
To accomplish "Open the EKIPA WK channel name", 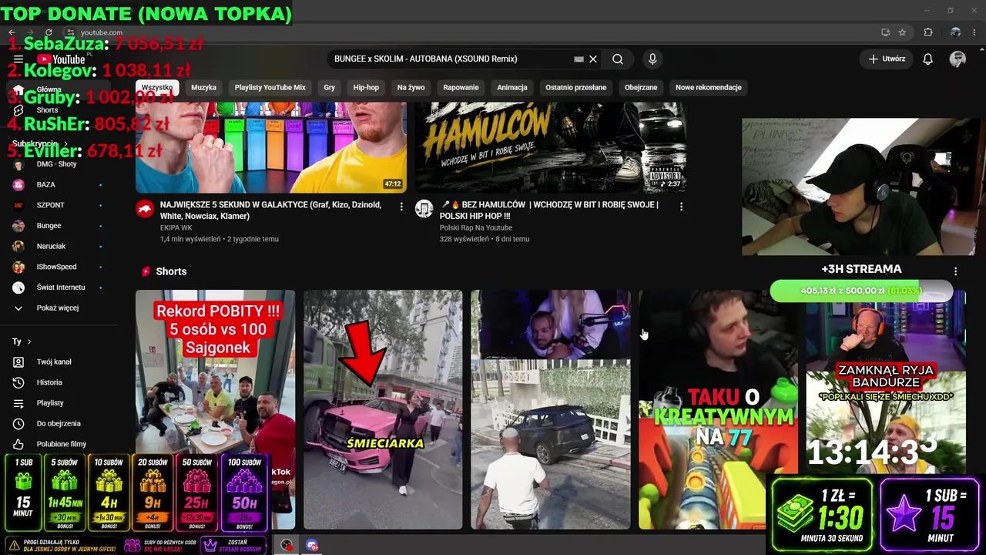I will tap(176, 228).
